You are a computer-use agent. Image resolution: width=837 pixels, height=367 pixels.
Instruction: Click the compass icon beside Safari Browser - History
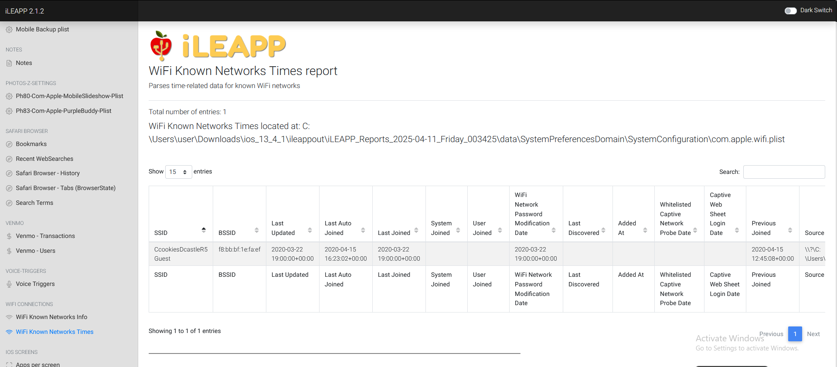pyautogui.click(x=9, y=173)
